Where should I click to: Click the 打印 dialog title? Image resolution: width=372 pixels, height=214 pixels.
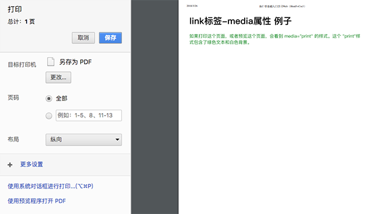pyautogui.click(x=15, y=9)
